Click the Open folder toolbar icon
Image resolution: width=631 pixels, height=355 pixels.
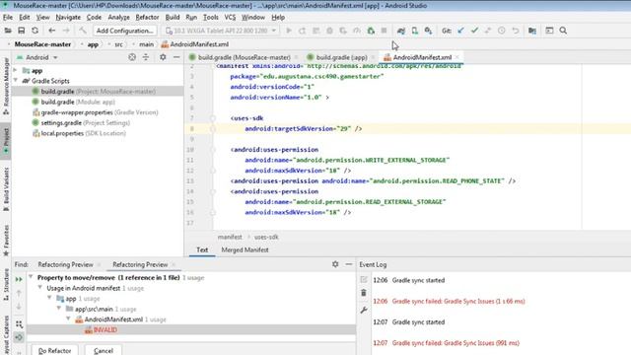(8, 31)
